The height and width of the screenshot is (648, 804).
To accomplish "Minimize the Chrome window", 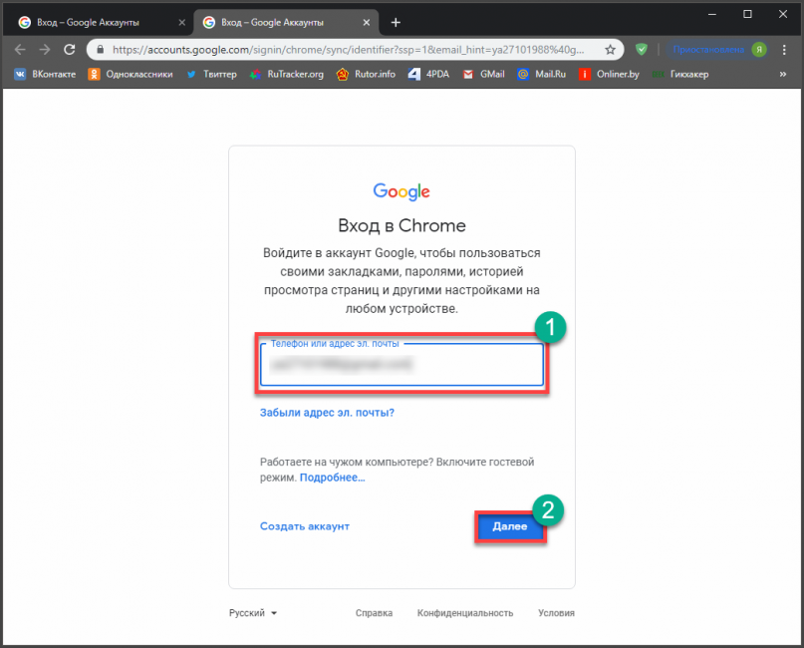I will (x=712, y=14).
